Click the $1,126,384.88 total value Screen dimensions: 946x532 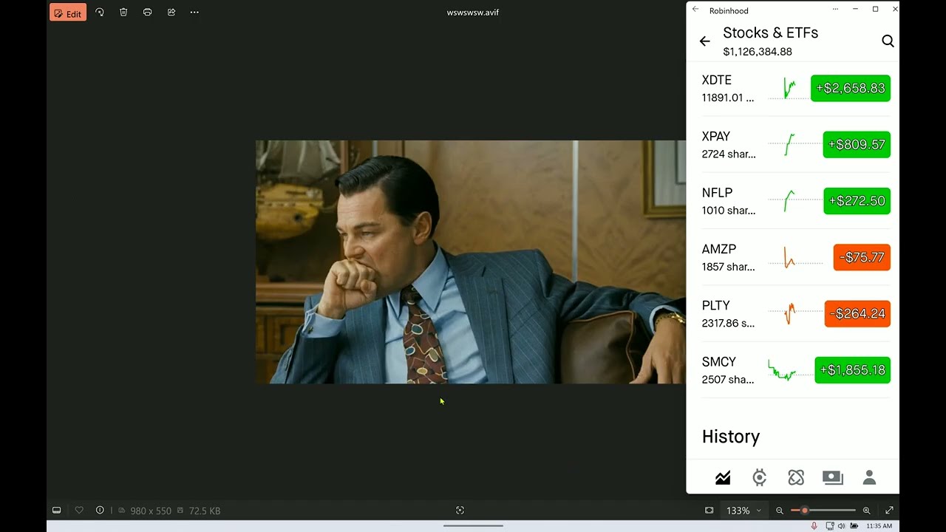point(758,52)
